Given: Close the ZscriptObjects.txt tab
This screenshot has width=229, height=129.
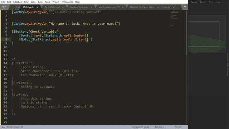Looking at the screenshot, I should (x=63, y=7).
